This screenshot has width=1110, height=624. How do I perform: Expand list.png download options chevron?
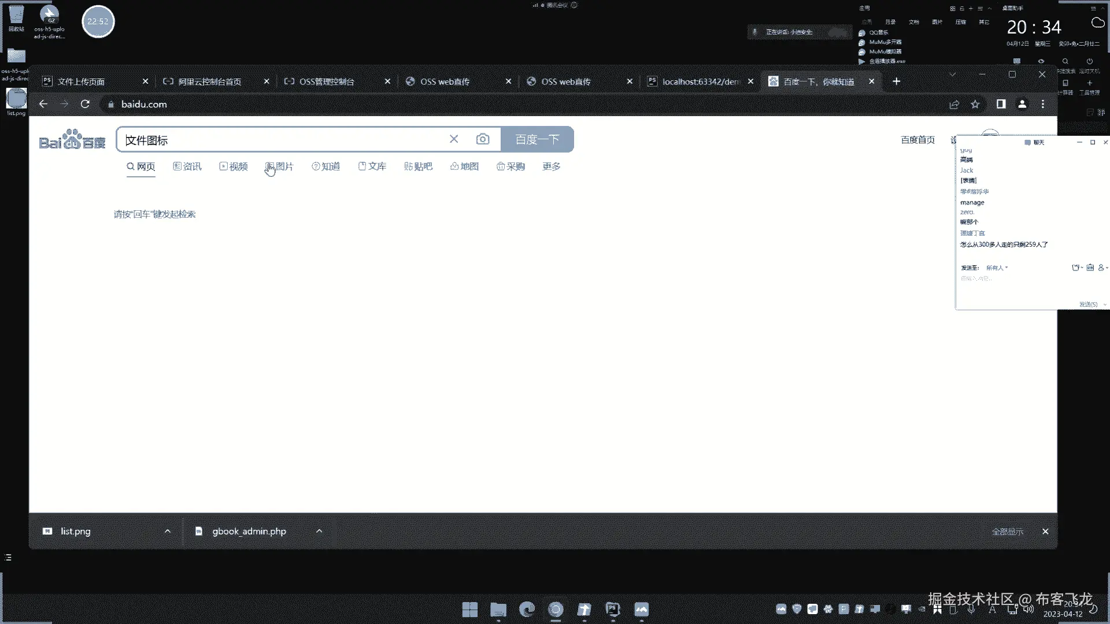168,531
